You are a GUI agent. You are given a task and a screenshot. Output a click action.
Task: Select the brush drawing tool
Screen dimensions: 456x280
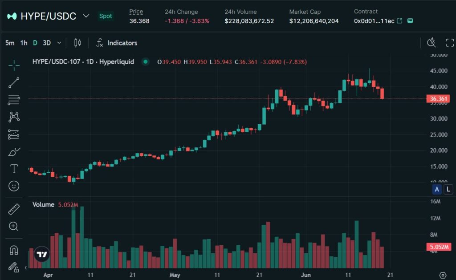click(14, 151)
